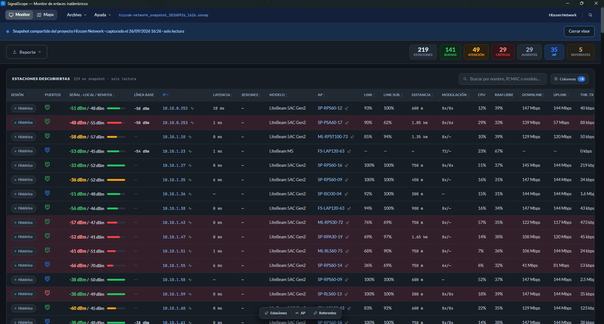Open the Archivo menu
This screenshot has height=324, width=604.
(76, 15)
